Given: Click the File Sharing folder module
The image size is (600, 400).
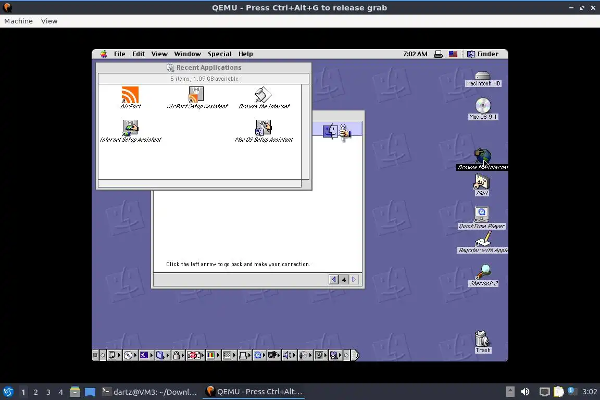Looking at the screenshot, I should tap(160, 355).
